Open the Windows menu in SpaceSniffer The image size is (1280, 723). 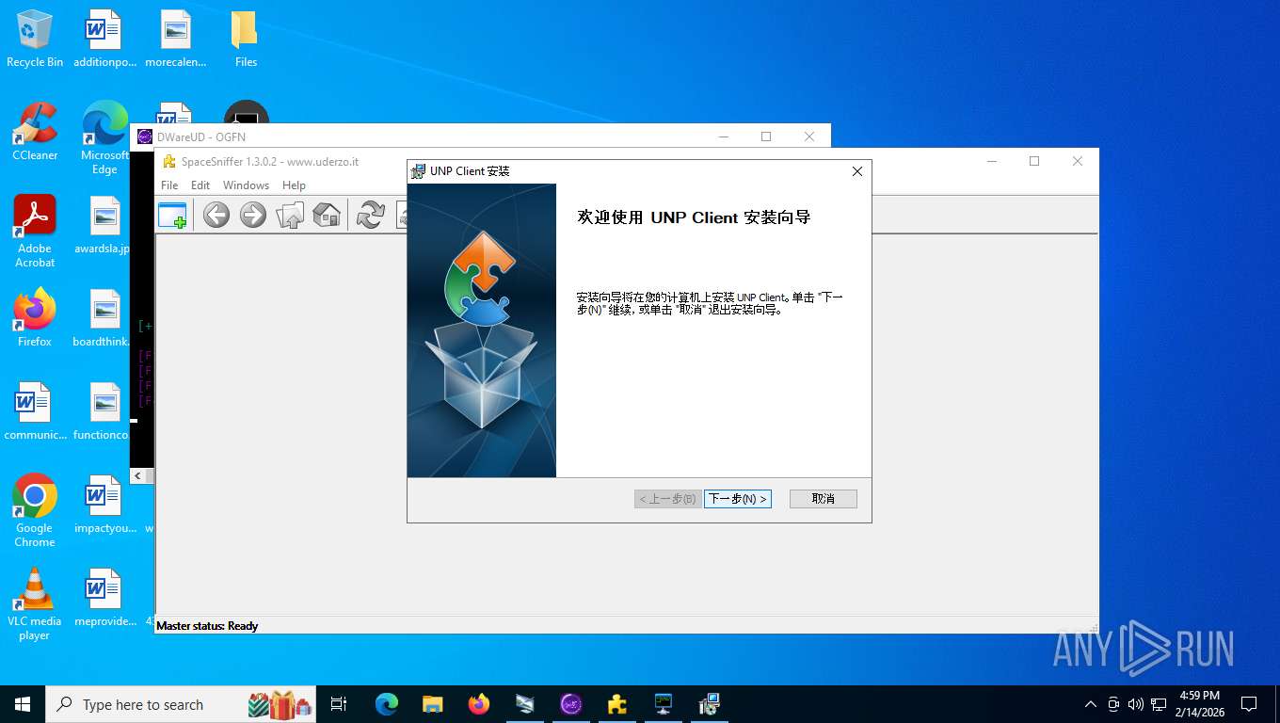point(246,185)
